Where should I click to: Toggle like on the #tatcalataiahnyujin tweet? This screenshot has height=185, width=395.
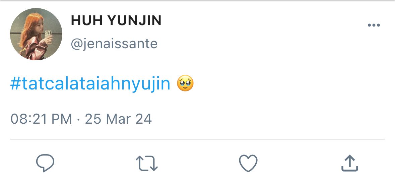[x=248, y=163]
